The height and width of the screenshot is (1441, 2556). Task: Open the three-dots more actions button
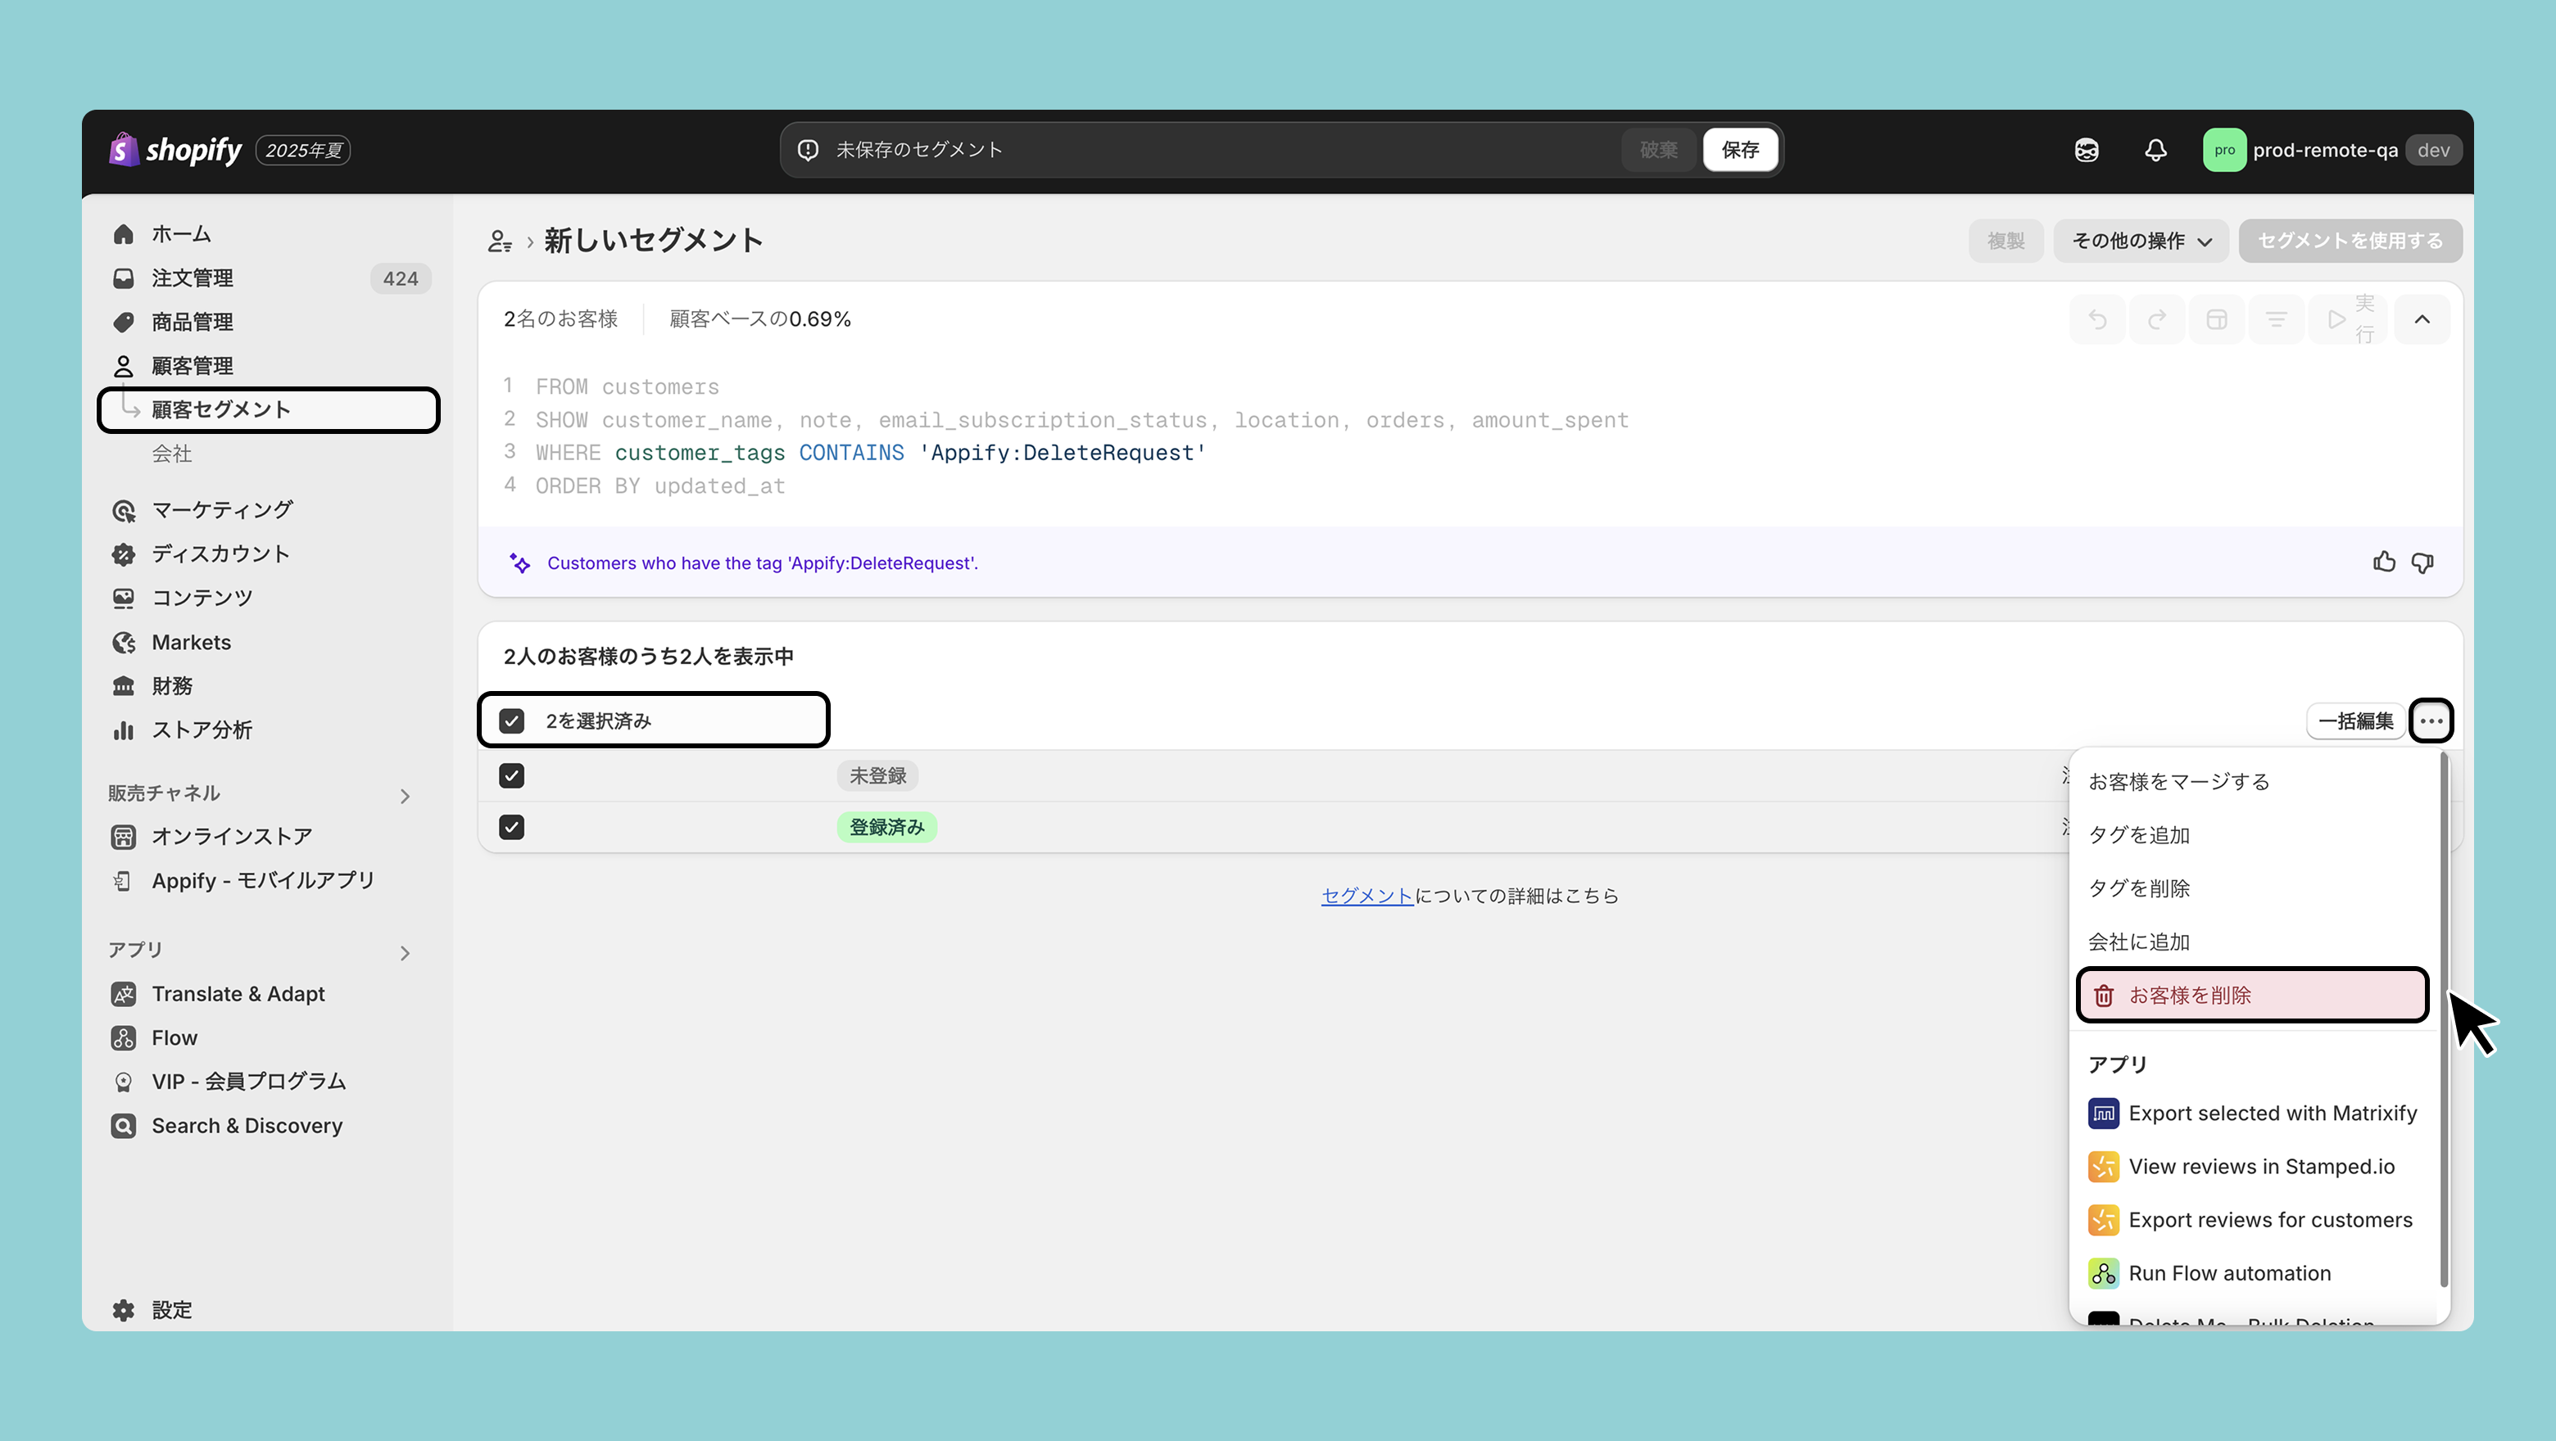[x=2430, y=721]
